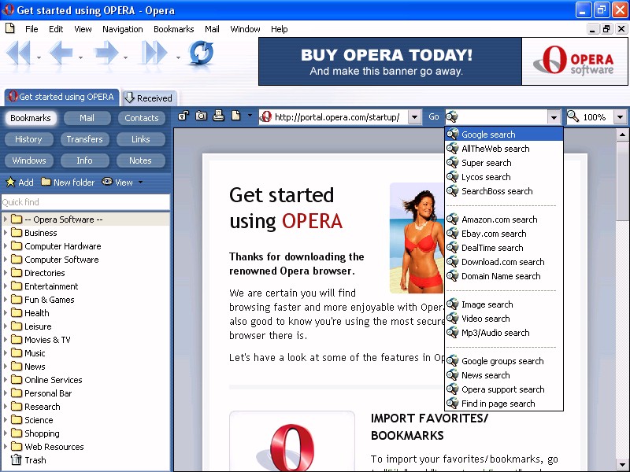Click the magnifier icon beside the search field

pos(451,116)
